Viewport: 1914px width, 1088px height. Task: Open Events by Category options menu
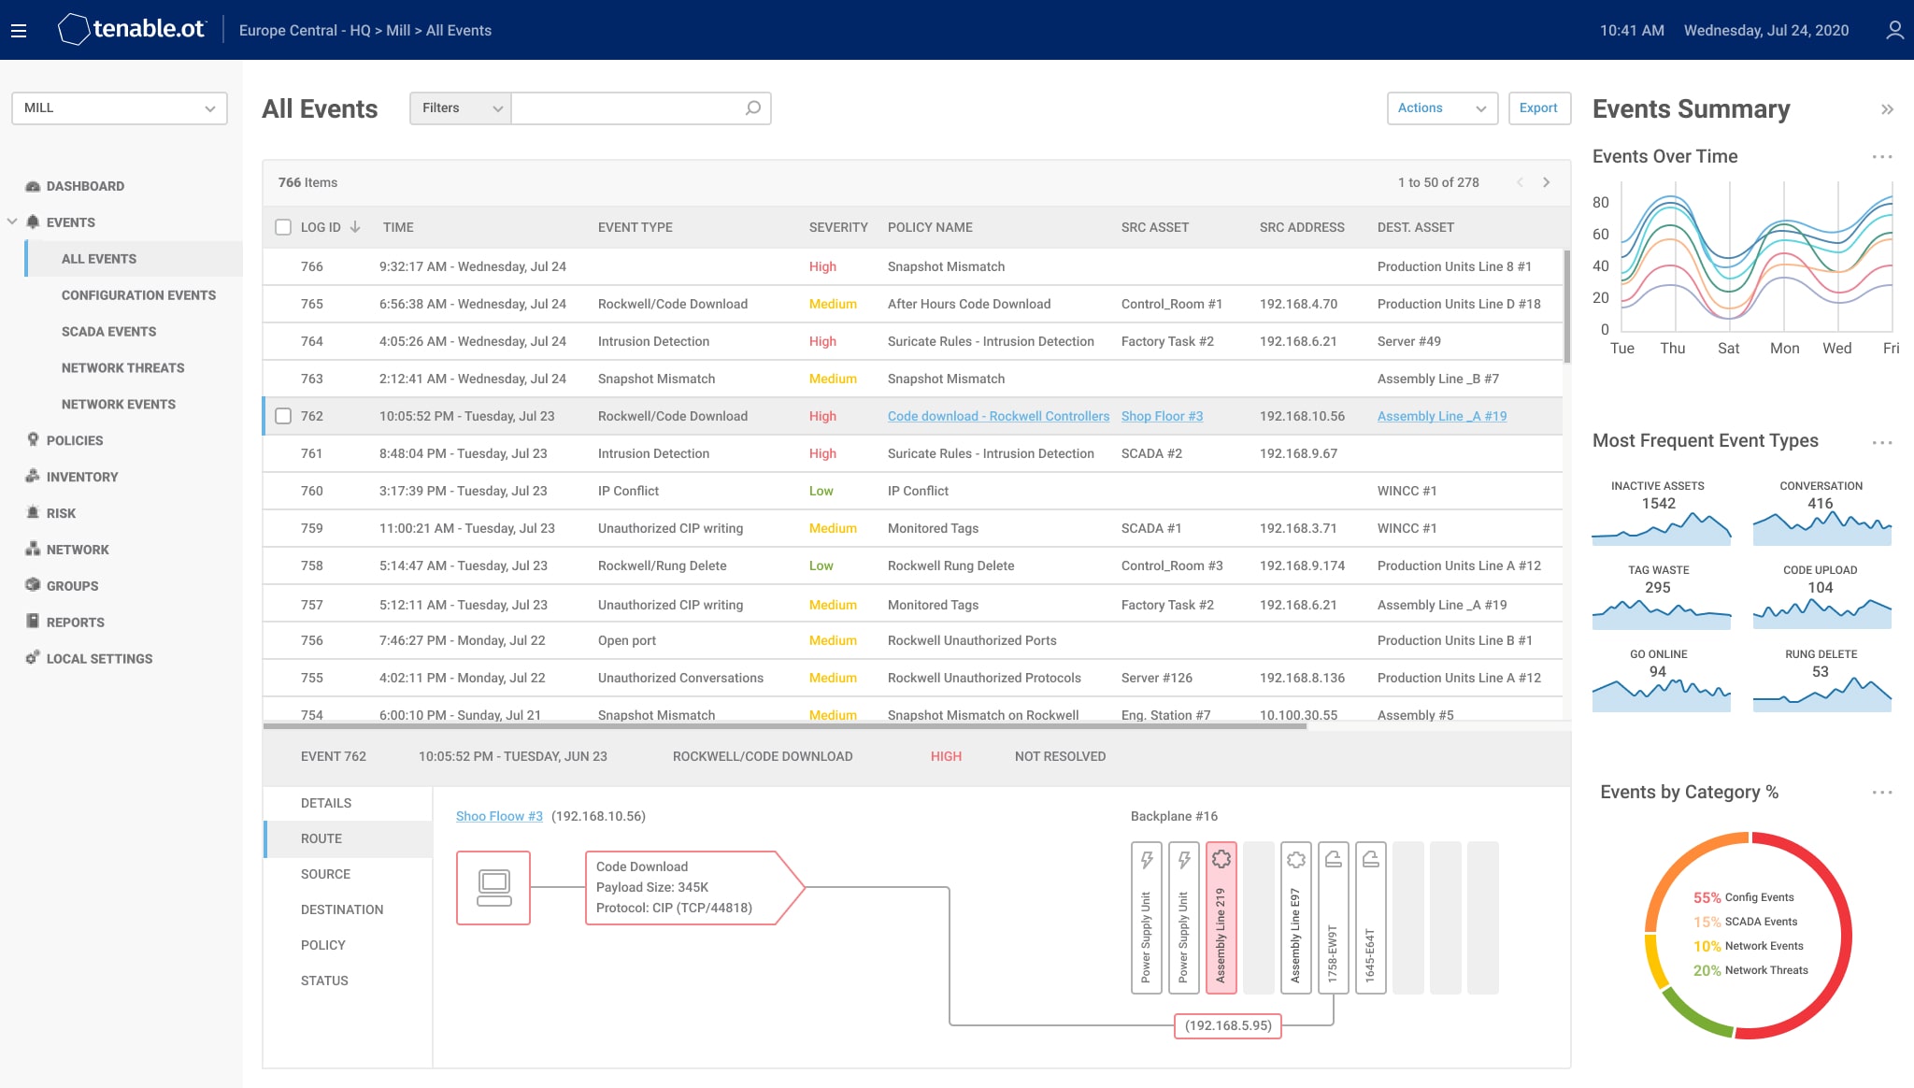point(1882,793)
